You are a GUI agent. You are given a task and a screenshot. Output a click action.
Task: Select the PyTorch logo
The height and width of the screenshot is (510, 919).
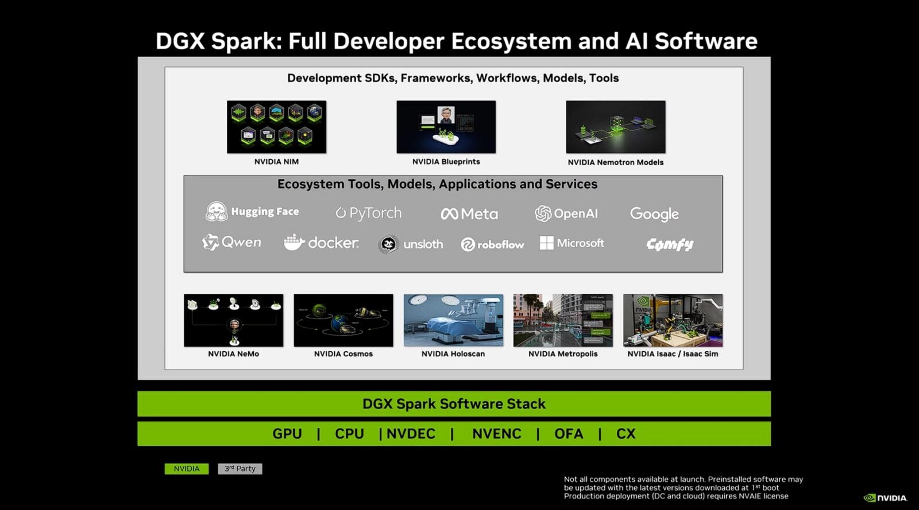point(369,213)
